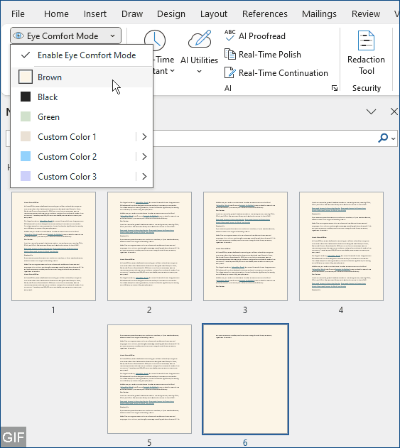Expand Custom Color 3 submenu arrow
The width and height of the screenshot is (400, 448).
(144, 177)
